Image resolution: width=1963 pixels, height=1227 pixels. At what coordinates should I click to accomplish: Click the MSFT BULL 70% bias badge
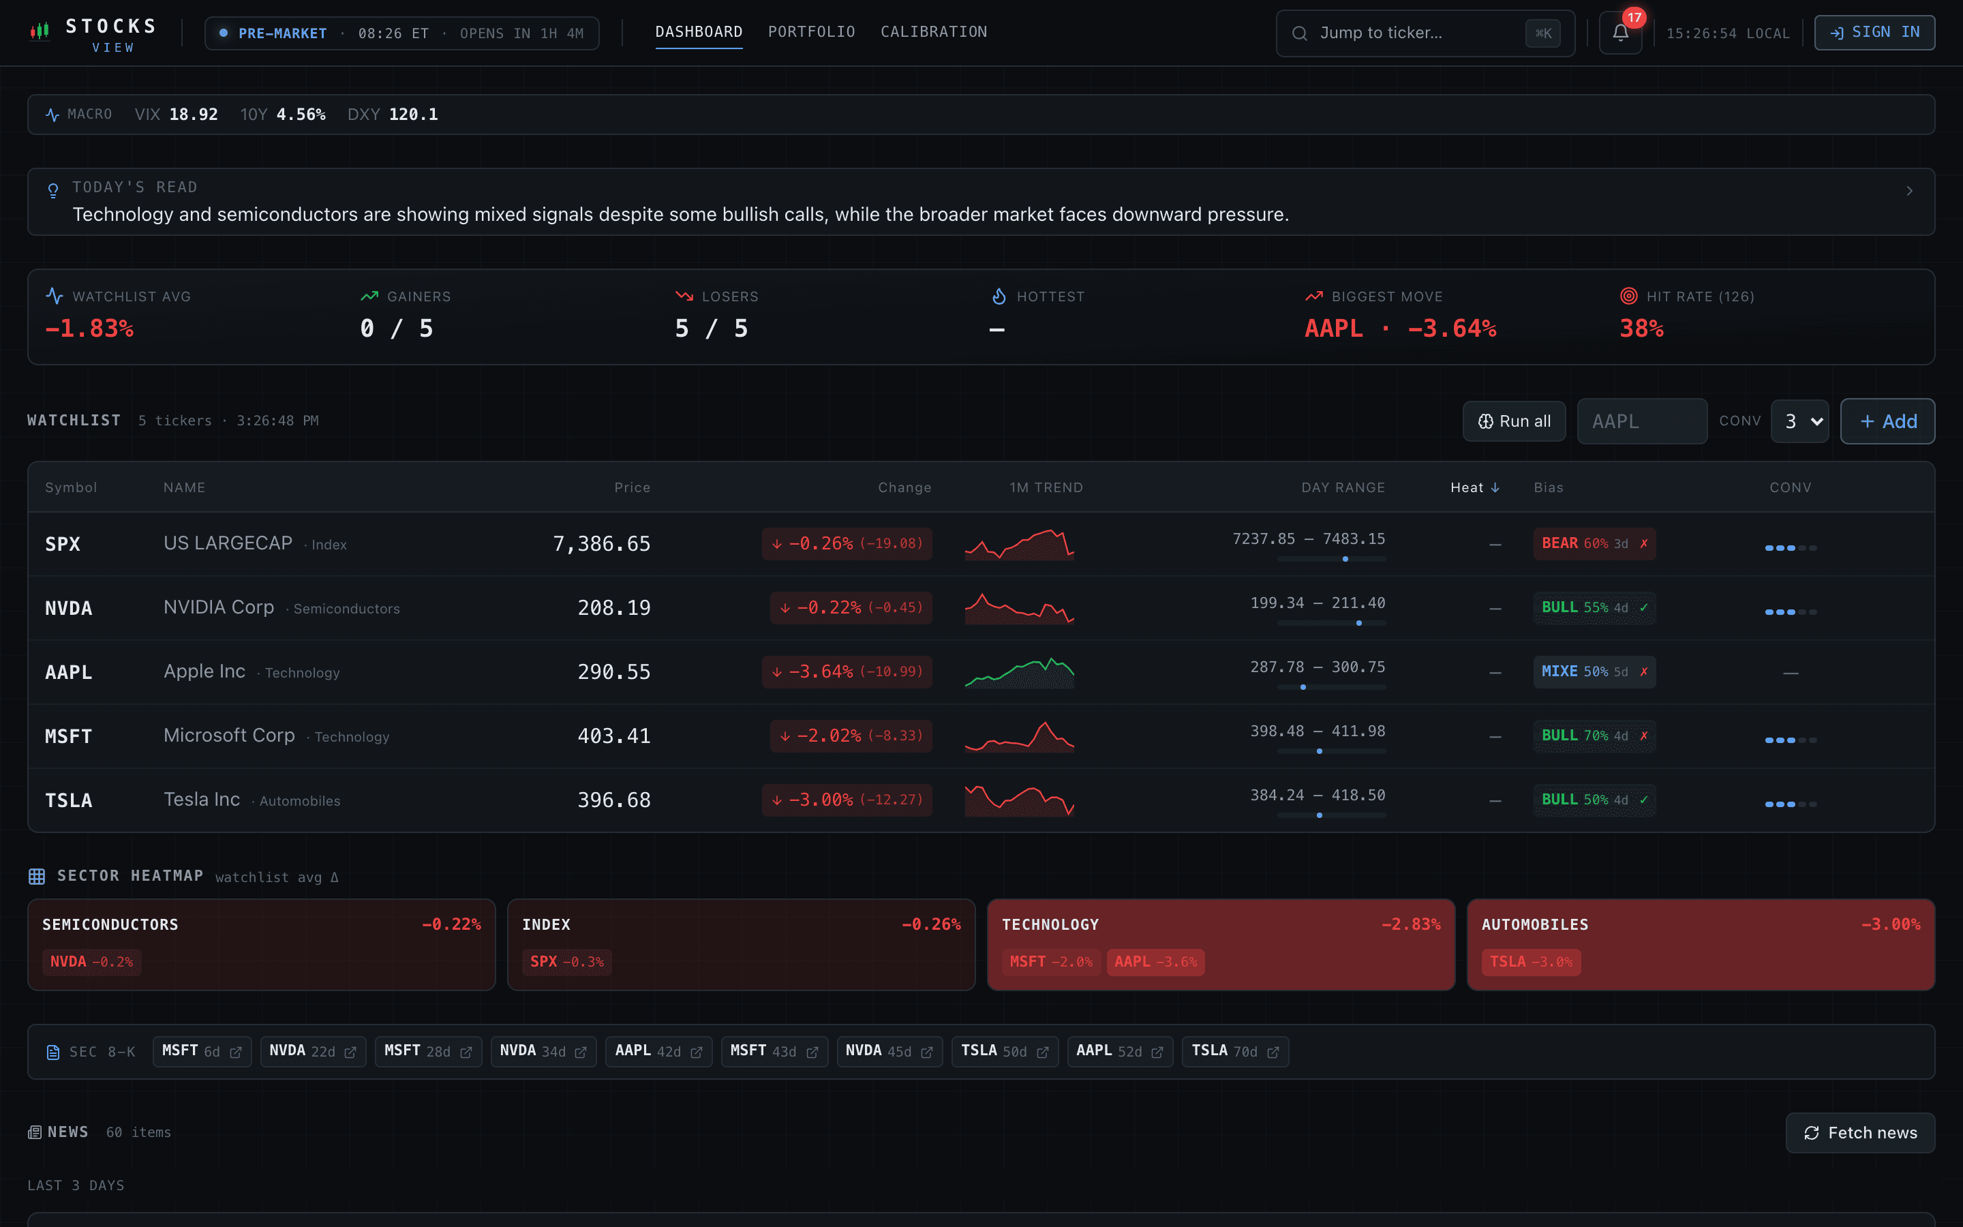(x=1594, y=736)
